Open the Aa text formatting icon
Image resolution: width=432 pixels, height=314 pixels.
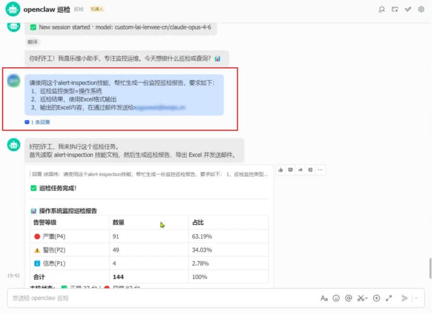pyautogui.click(x=324, y=298)
